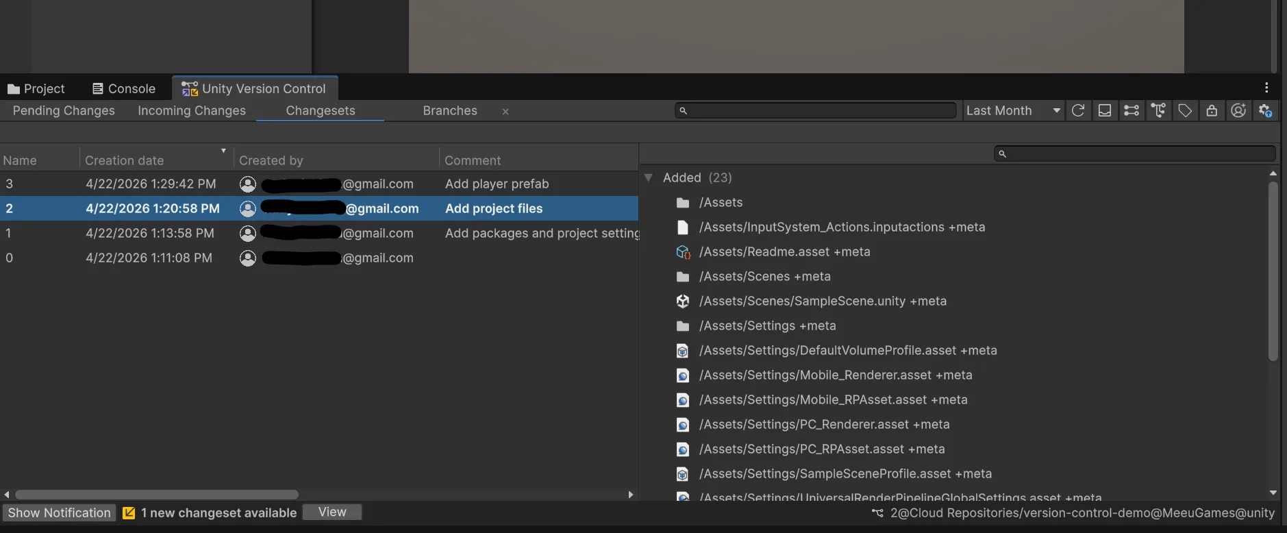Open the shelves inbox icon
Screen dimensions: 1287x533
pyautogui.click(x=1104, y=110)
